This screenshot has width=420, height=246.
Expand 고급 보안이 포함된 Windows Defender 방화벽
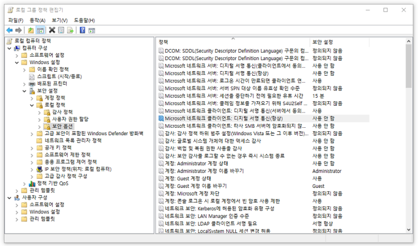pos(32,133)
